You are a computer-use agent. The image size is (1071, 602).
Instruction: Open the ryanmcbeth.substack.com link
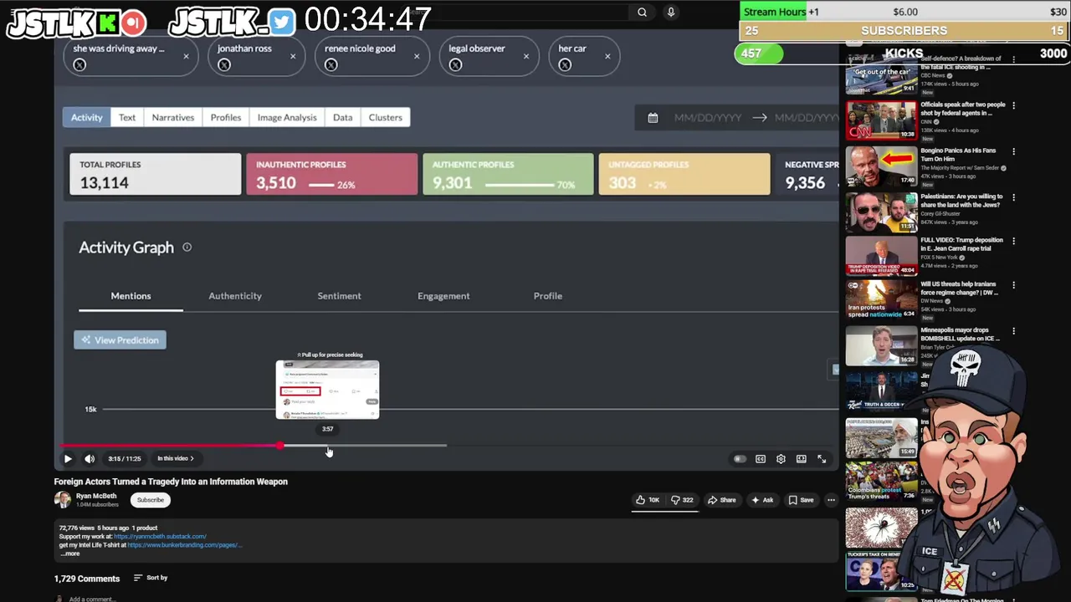160,537
